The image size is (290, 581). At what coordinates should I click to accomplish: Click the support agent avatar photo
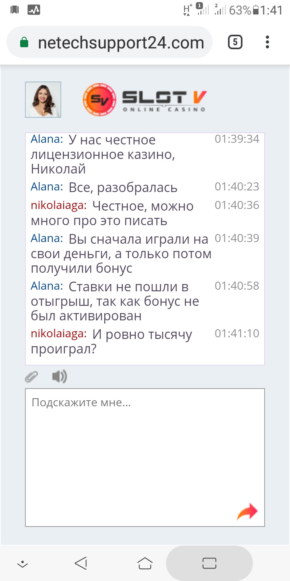point(43,100)
